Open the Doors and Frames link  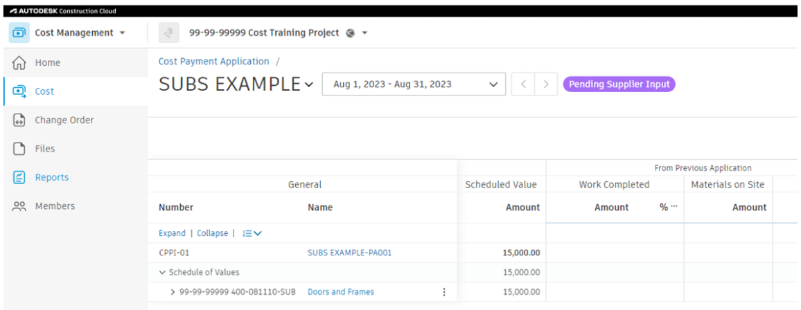point(341,292)
